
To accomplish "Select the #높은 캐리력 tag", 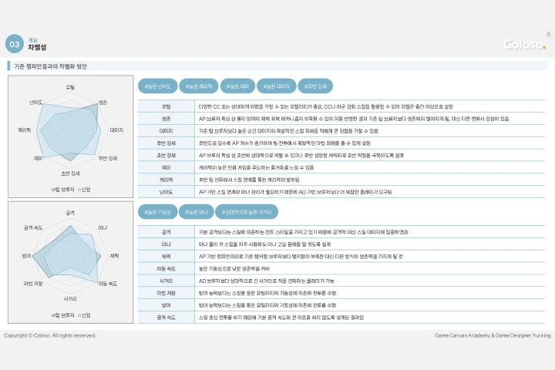I will 199,86.
